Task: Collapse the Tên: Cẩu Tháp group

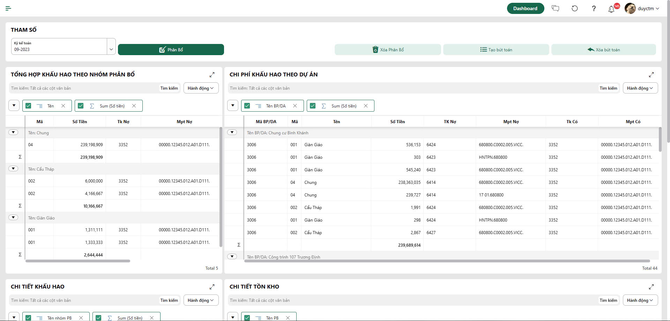Action: 13,169
